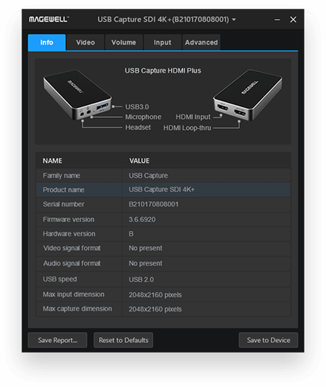Click the Save Report button
The image size is (326, 387).
coord(58,340)
